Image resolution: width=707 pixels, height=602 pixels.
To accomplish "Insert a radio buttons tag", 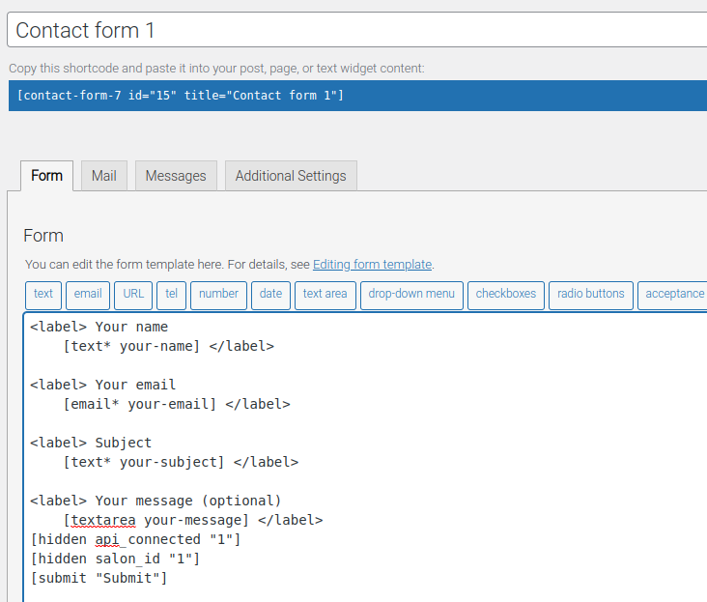I will (x=591, y=296).
